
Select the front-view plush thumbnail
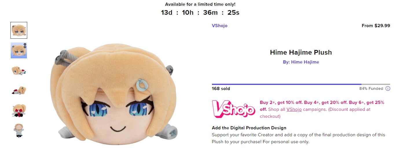pos(19,30)
